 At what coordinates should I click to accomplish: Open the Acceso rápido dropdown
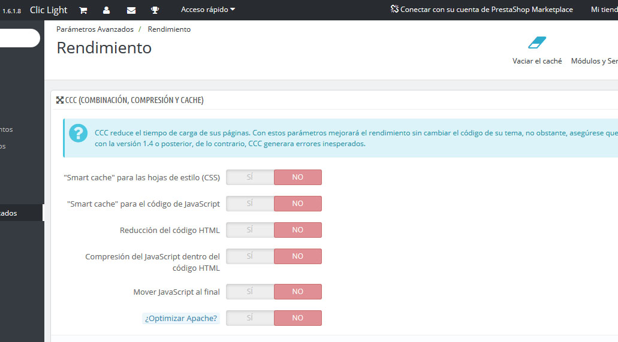[208, 10]
